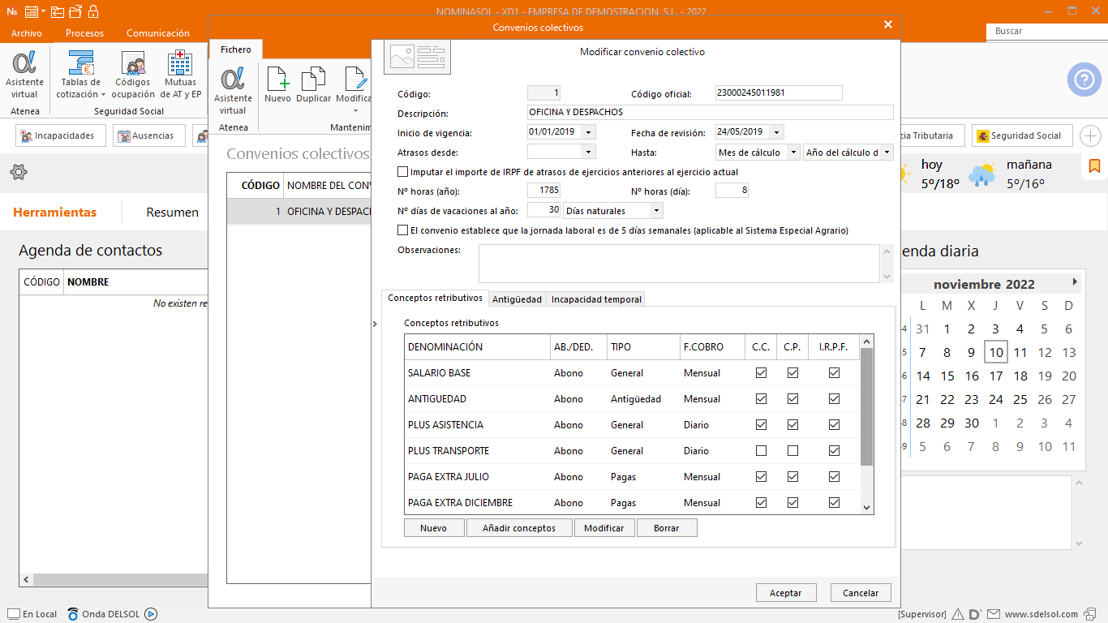Check the 5 días semanales jornada option

403,230
